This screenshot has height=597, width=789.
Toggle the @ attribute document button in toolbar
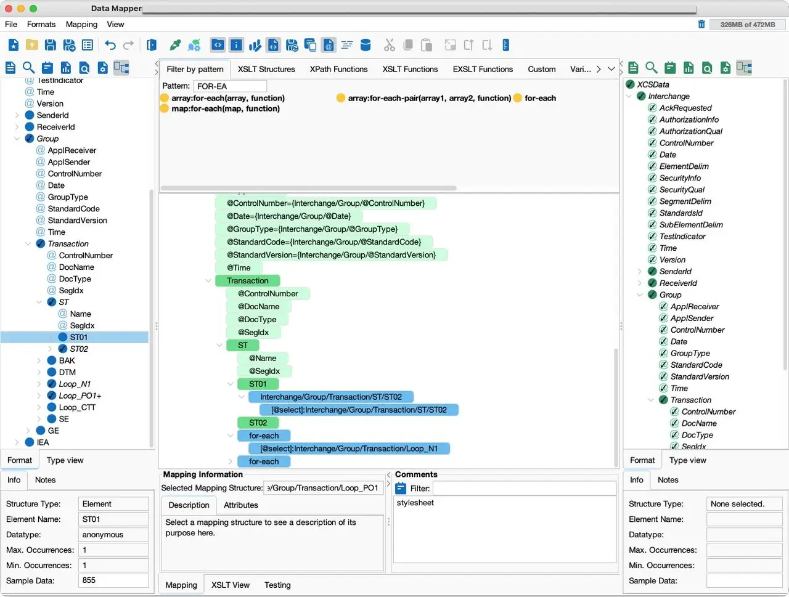coord(329,45)
